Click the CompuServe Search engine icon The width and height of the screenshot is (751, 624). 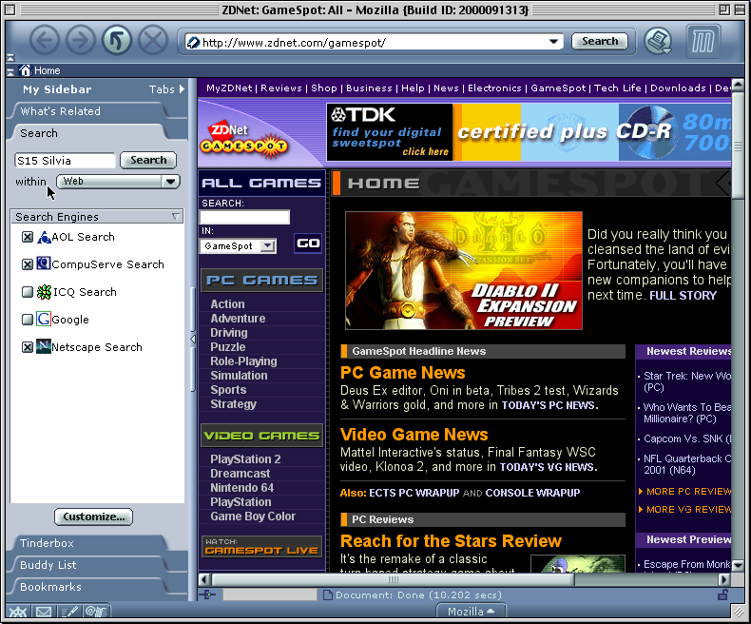[44, 263]
